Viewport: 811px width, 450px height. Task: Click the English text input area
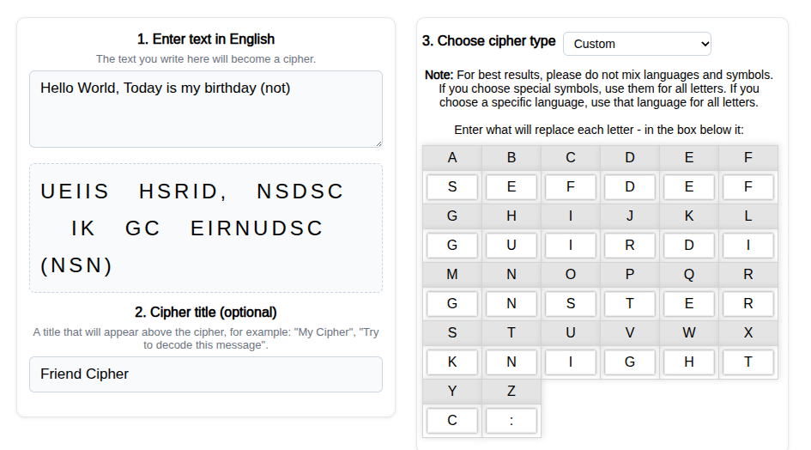click(x=206, y=109)
